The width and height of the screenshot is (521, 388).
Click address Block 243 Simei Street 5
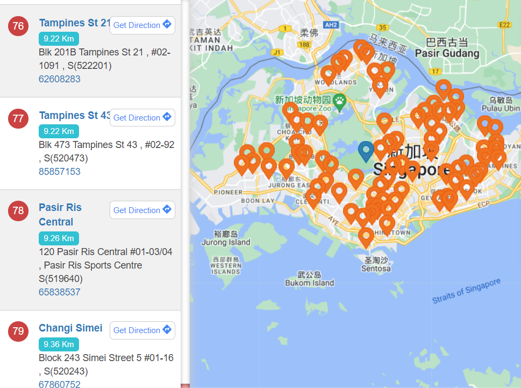[106, 364]
